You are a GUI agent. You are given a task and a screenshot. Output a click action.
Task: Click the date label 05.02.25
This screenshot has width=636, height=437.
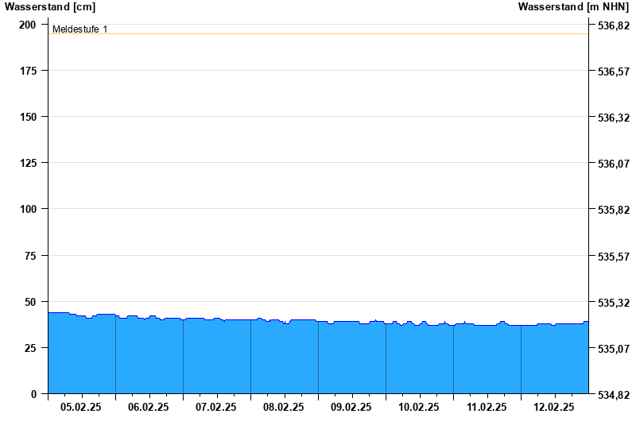pos(81,408)
